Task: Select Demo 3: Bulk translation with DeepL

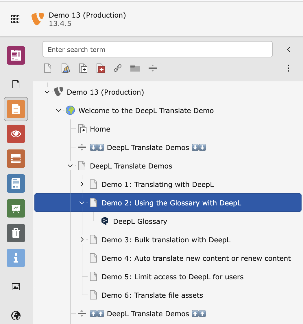Action: click(166, 240)
